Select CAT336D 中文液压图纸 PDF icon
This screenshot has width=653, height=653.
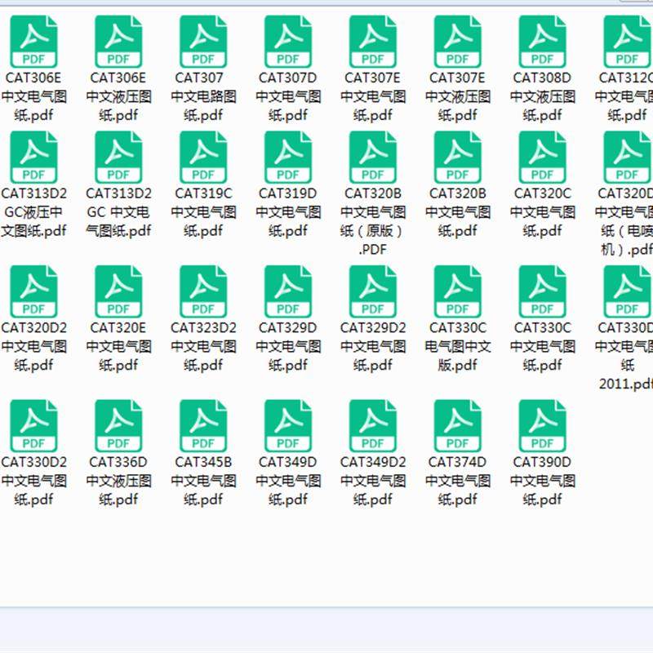pos(118,425)
